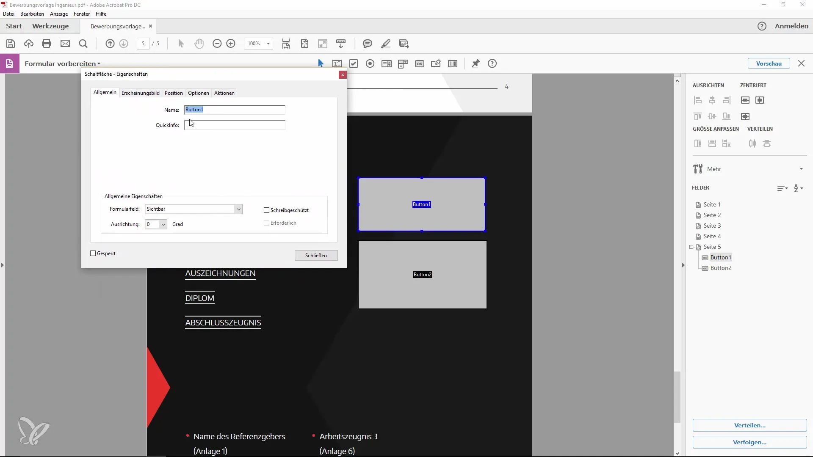This screenshot has height=457, width=813.
Task: Go to previous page arrow
Action: tap(110, 44)
